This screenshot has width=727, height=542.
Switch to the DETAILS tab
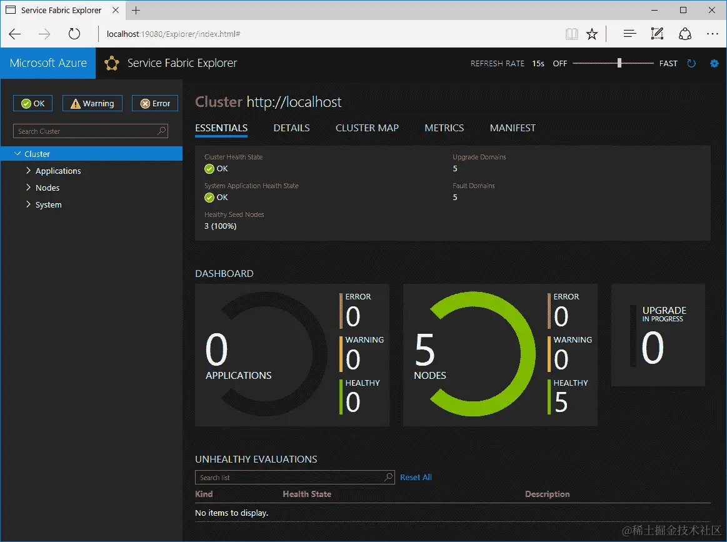coord(292,128)
